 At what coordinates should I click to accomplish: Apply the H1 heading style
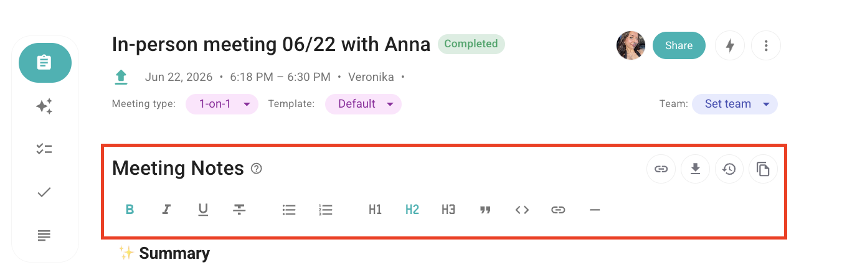coord(375,210)
